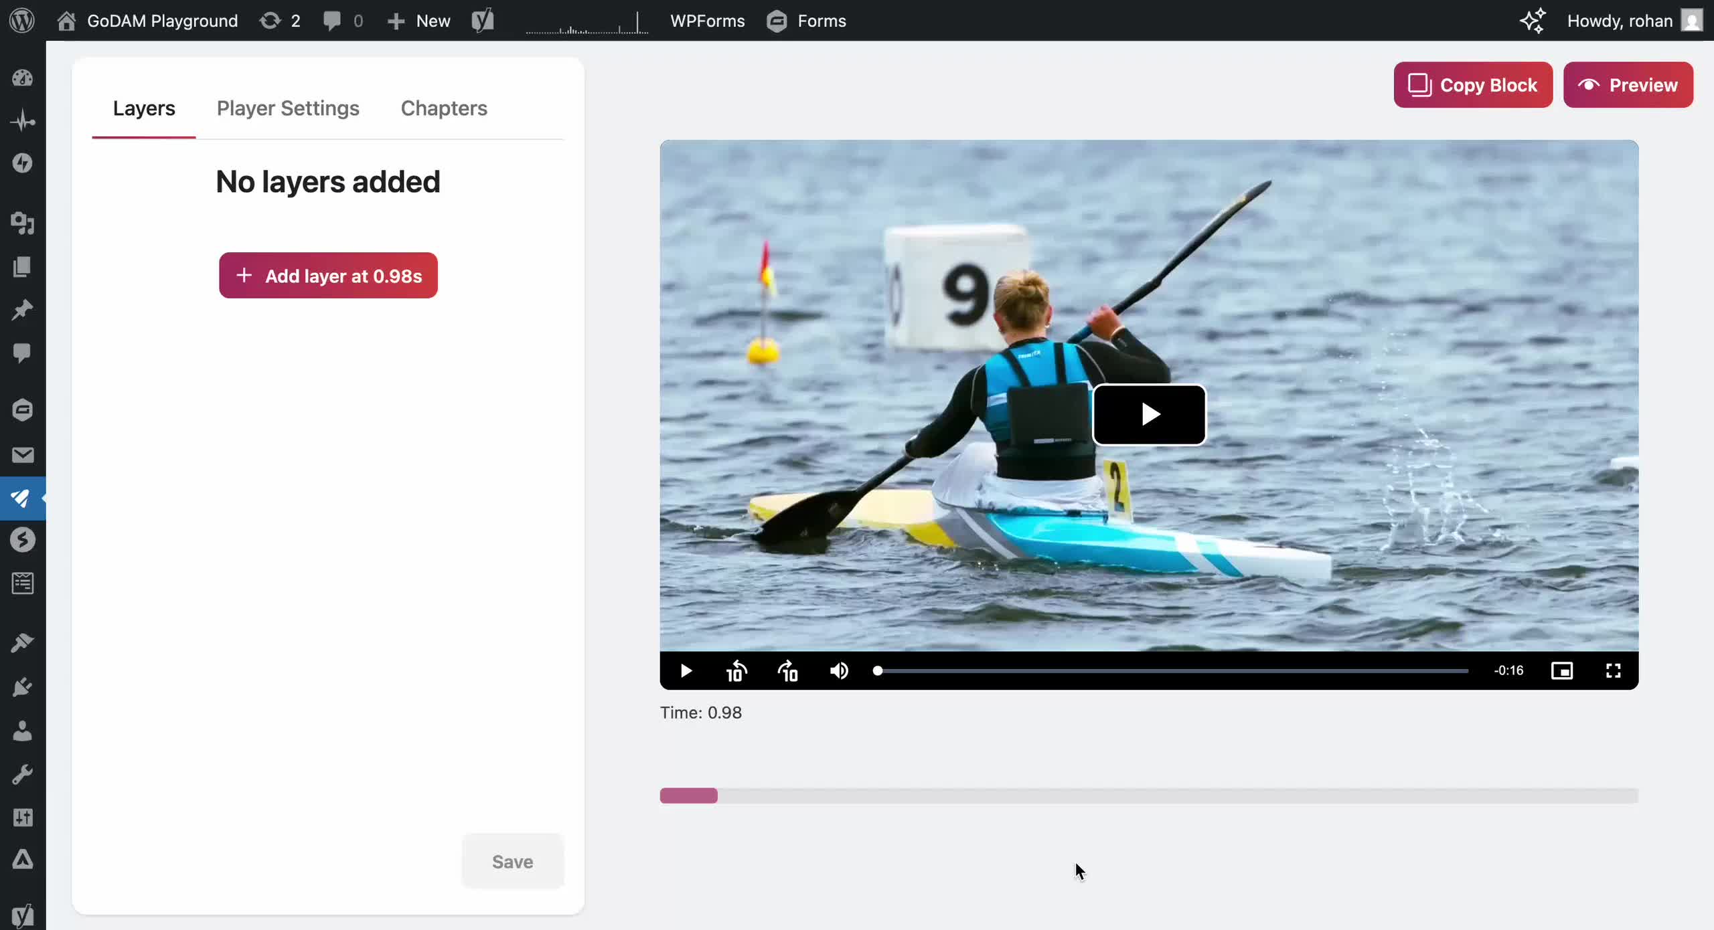The width and height of the screenshot is (1714, 930).
Task: Open the Users icon in sidebar
Action: click(23, 731)
